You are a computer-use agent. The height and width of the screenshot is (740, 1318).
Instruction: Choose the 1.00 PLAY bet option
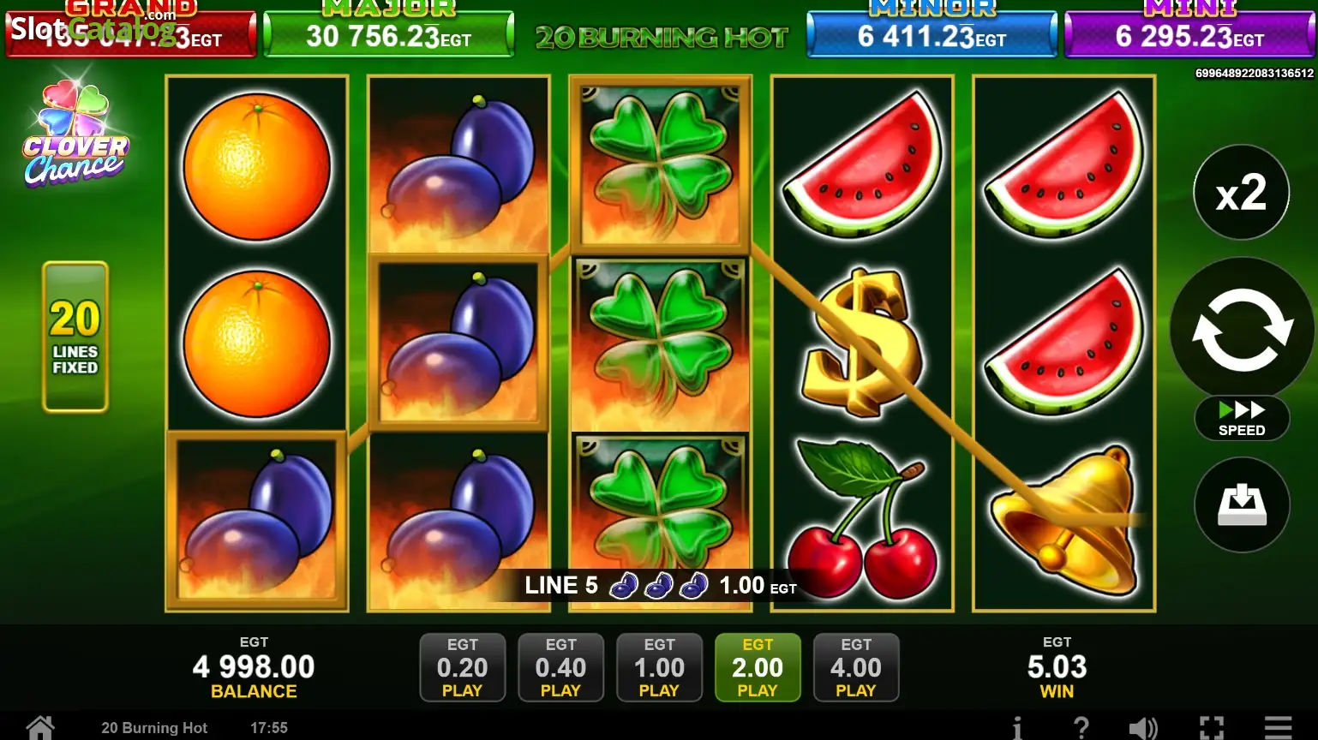(659, 668)
